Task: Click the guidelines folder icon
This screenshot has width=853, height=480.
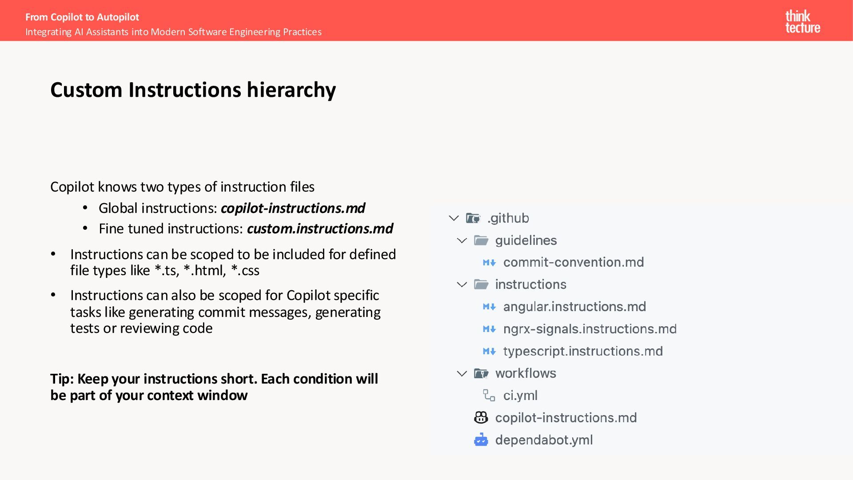Action: pyautogui.click(x=481, y=240)
